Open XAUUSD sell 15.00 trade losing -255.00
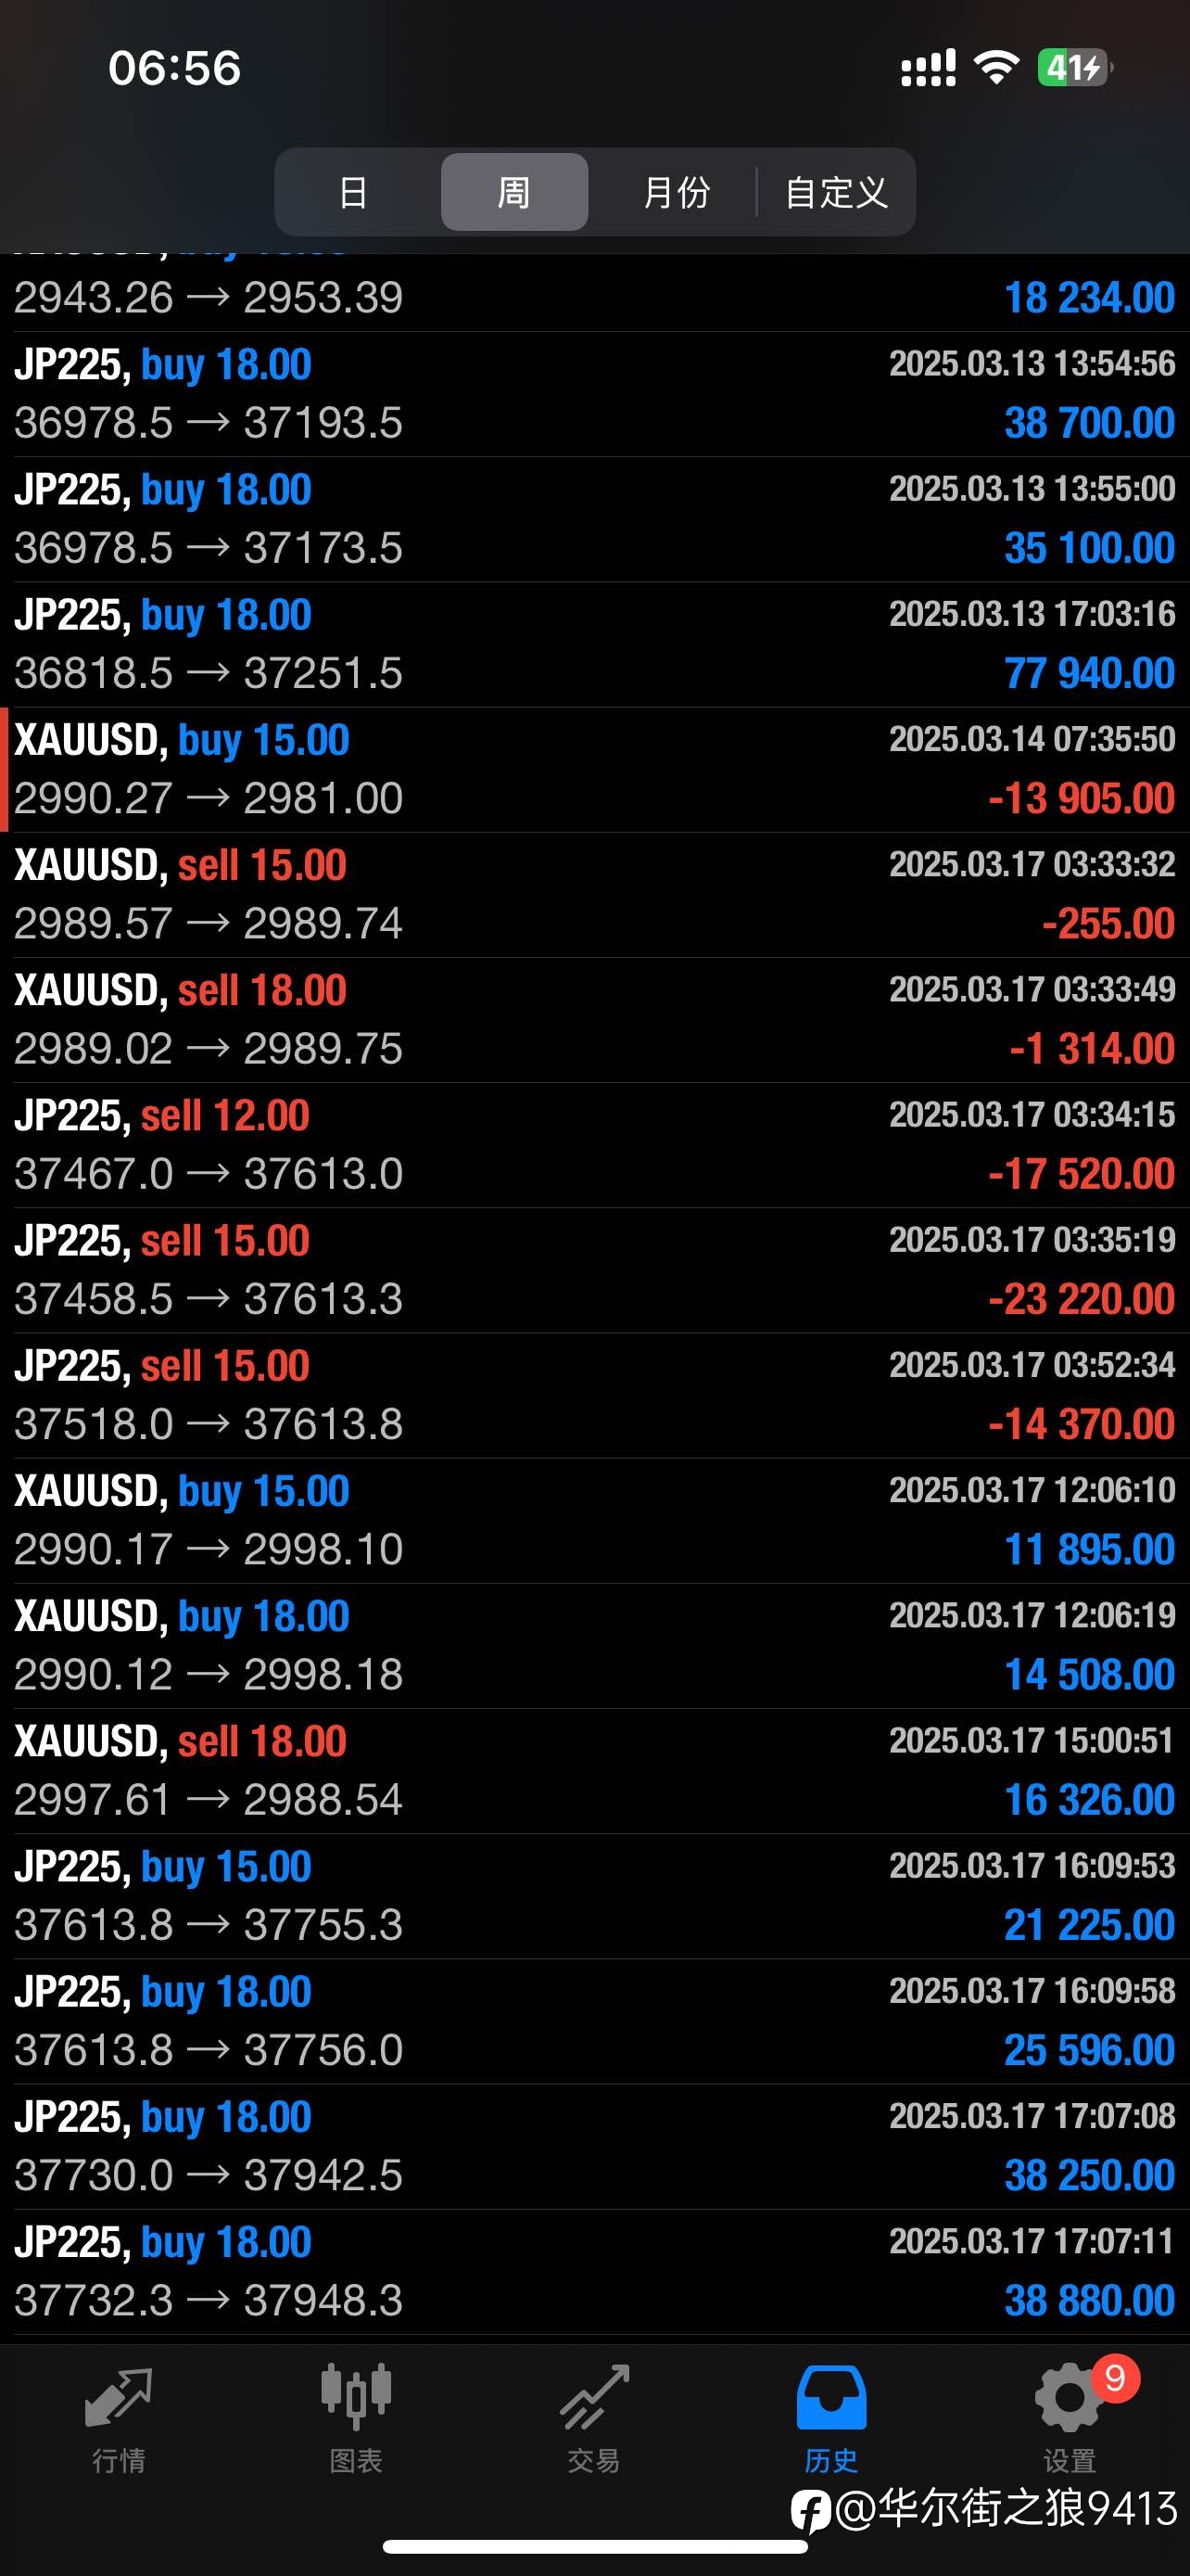The image size is (1190, 2576). pyautogui.click(x=594, y=895)
